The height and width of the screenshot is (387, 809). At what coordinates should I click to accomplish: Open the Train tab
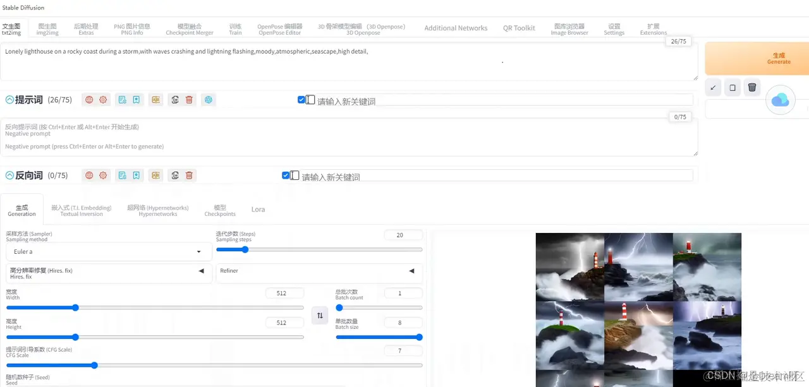click(235, 29)
